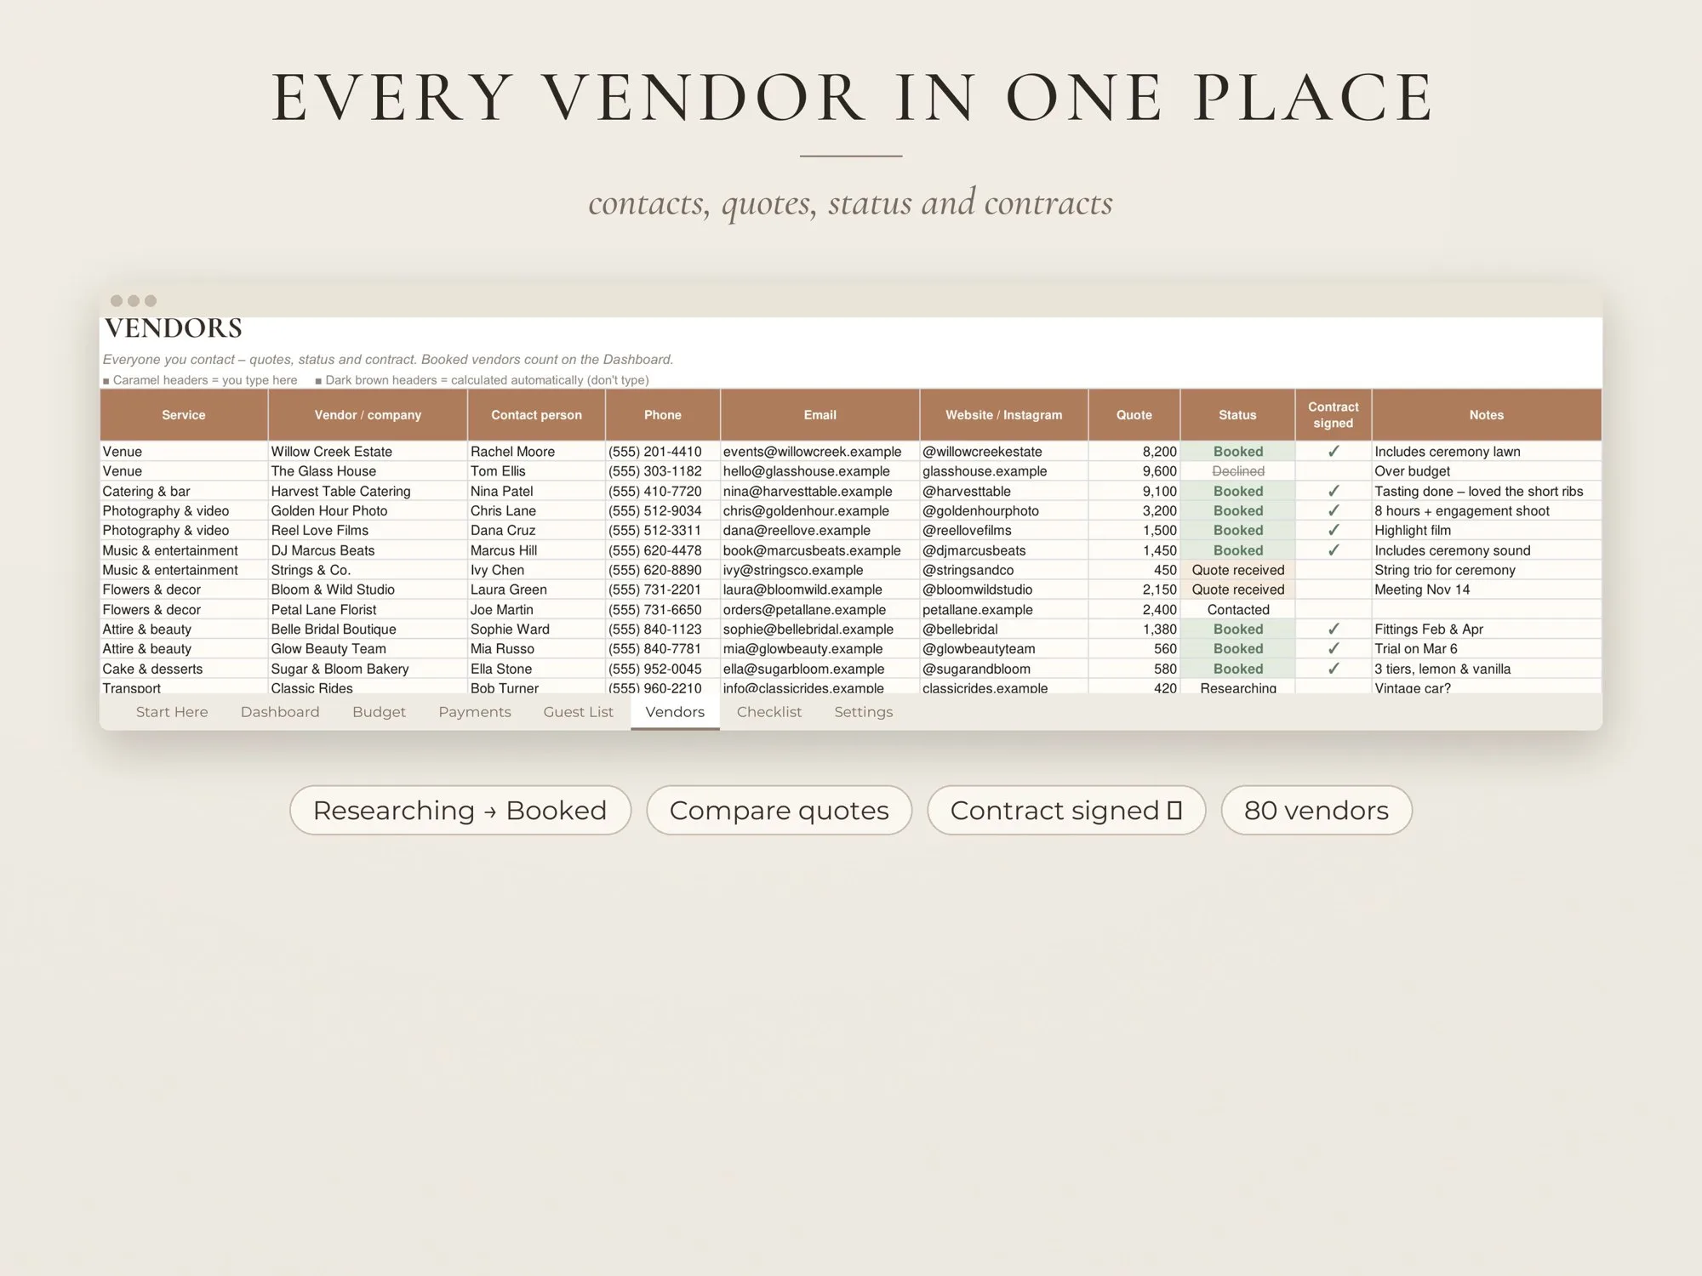Open the Settings sheet tab
The width and height of the screenshot is (1702, 1276).
coord(863,712)
